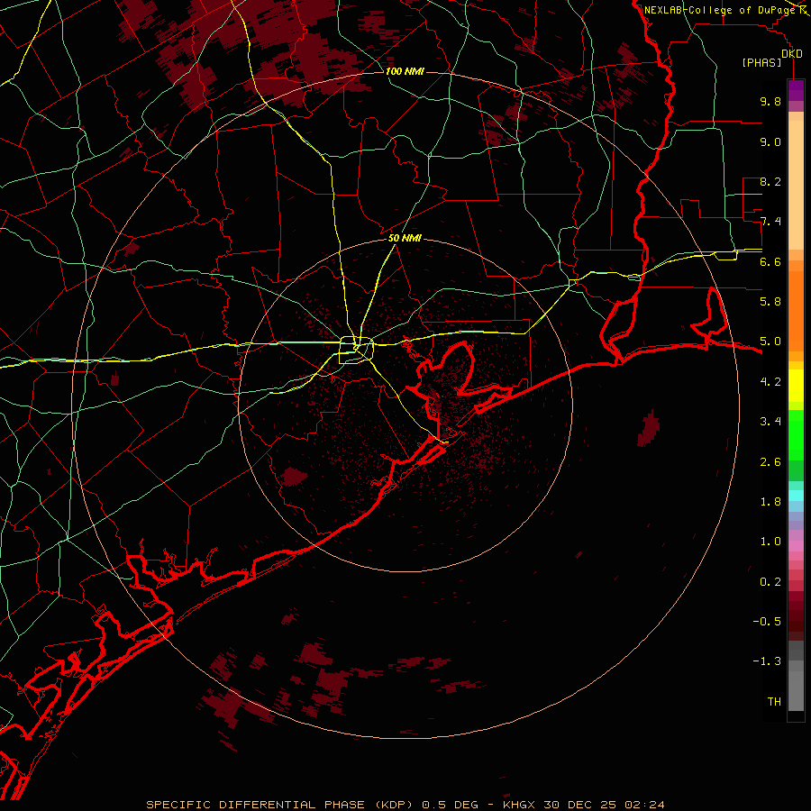Click the SPECIFIC DIFFERENTIAL PHASE (KDP) caption
This screenshot has width=811, height=811.
pyautogui.click(x=278, y=805)
